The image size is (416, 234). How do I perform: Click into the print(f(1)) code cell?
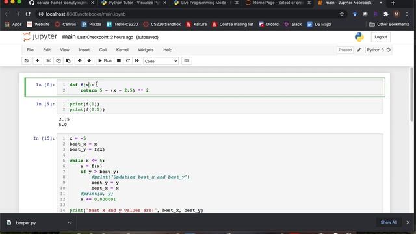[x=220, y=107]
